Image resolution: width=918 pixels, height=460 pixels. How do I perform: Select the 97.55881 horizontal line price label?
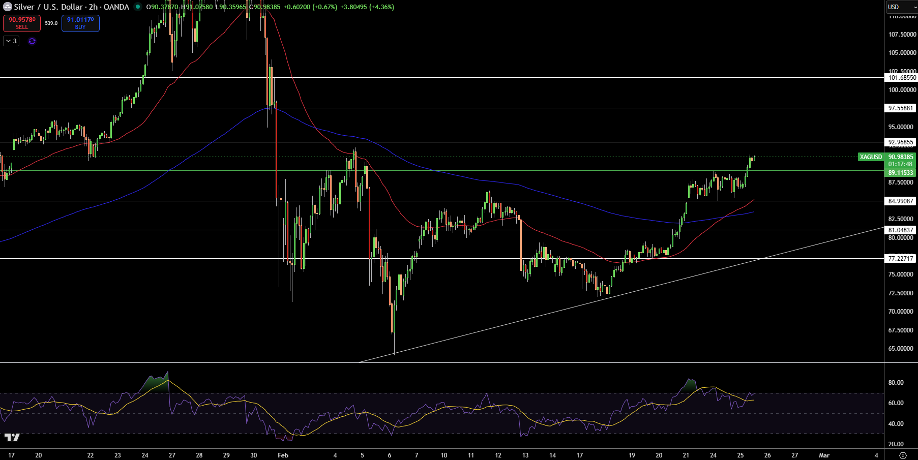[x=901, y=108]
